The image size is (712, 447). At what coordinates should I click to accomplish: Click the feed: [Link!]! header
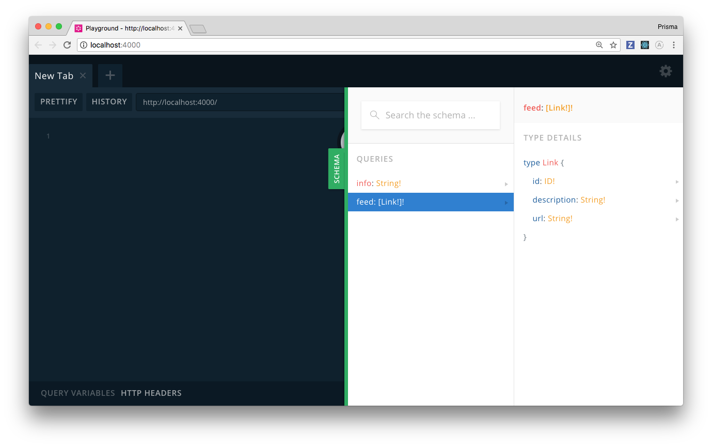[x=548, y=108]
